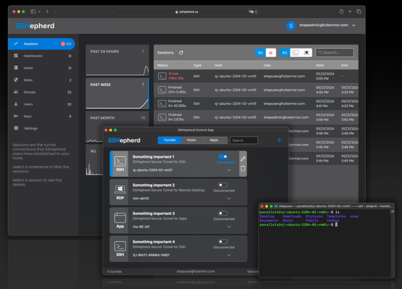Viewport: 402px width, 289px height.
Task: Click Safari share icon
Action: [341, 11]
